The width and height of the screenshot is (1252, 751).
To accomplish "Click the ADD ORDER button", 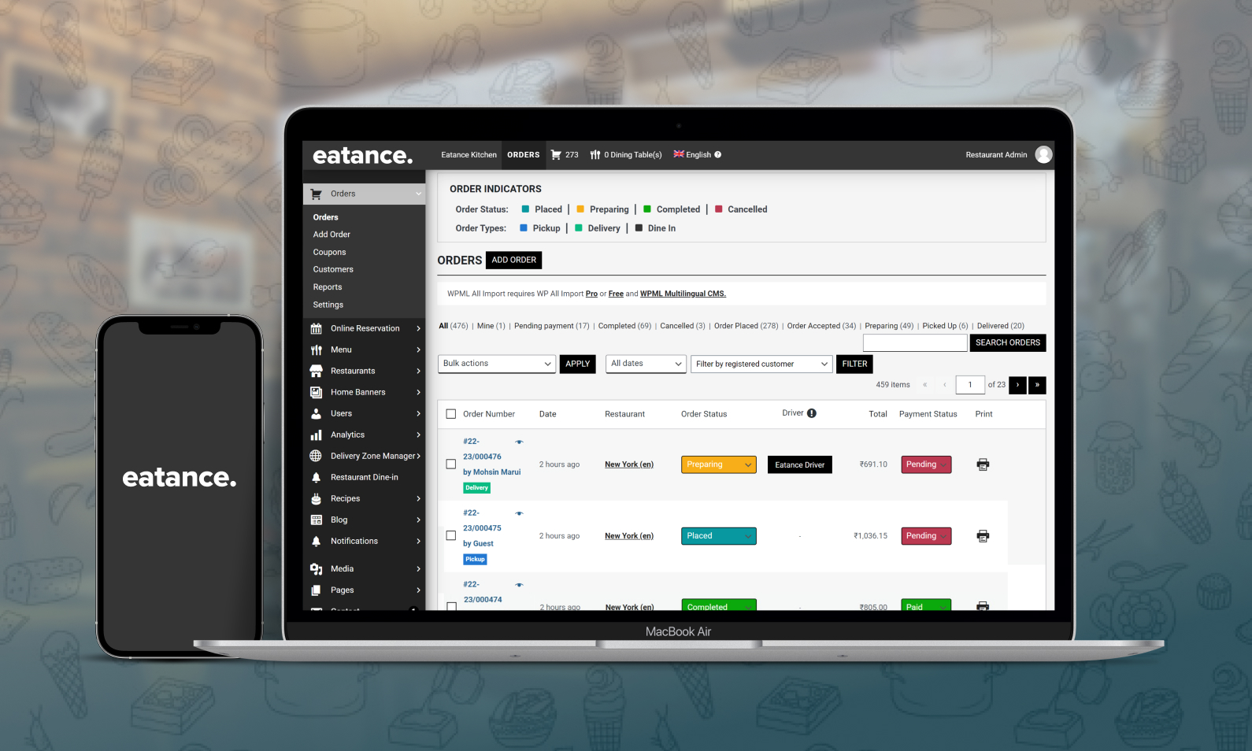I will [x=513, y=261].
